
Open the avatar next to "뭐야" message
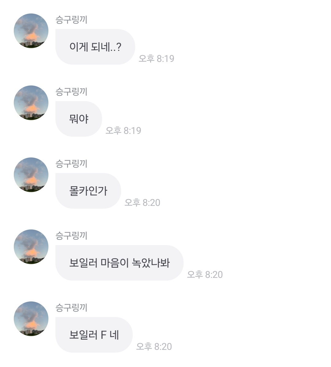[31, 103]
